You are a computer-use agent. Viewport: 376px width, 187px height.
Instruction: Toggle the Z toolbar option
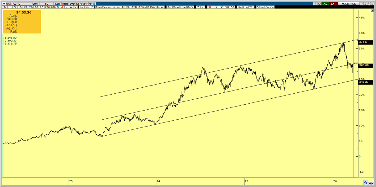click(x=198, y=7)
